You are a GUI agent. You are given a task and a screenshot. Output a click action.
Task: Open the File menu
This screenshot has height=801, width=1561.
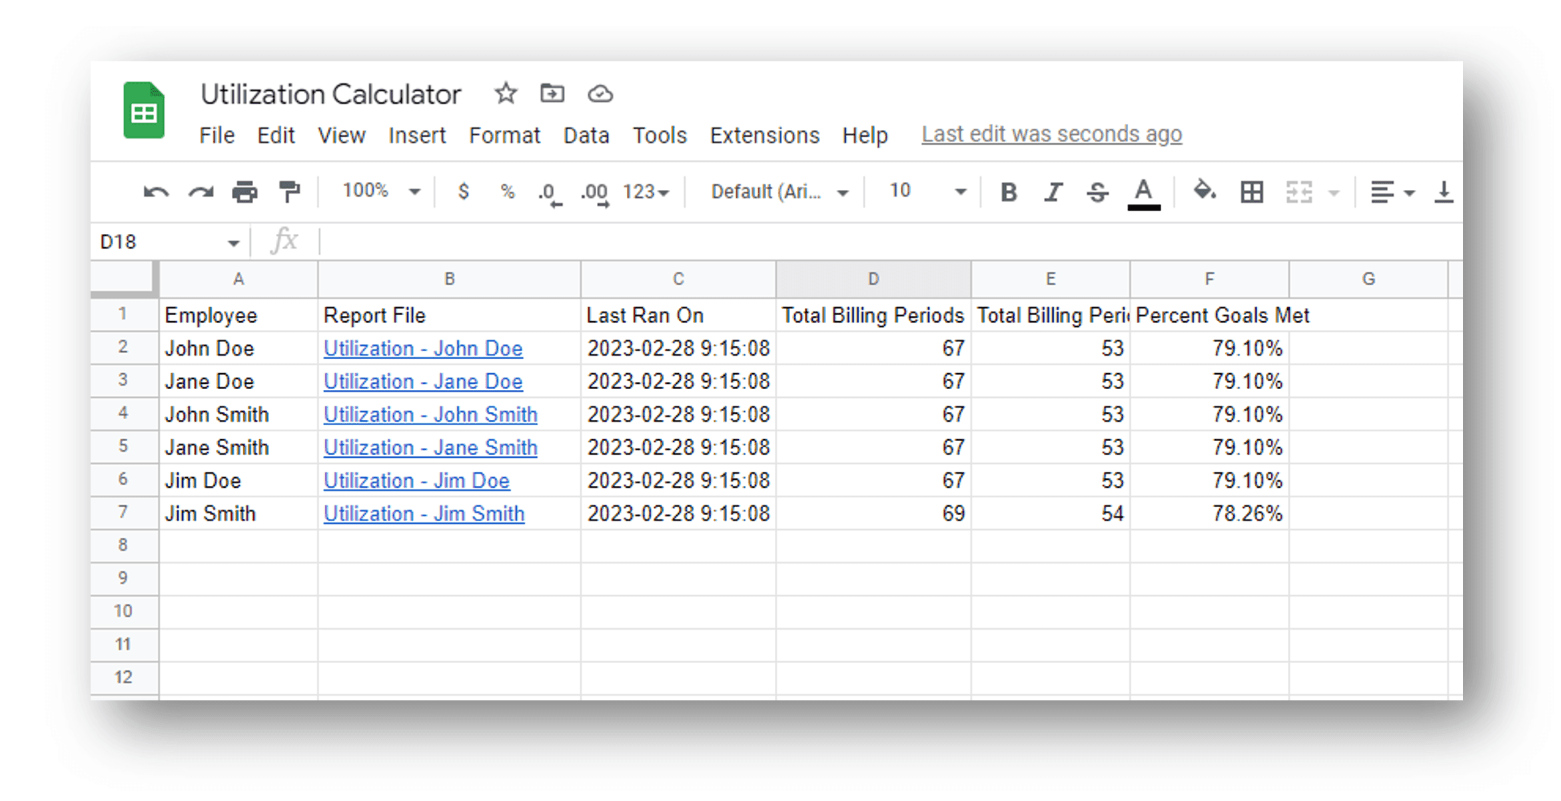click(x=217, y=135)
